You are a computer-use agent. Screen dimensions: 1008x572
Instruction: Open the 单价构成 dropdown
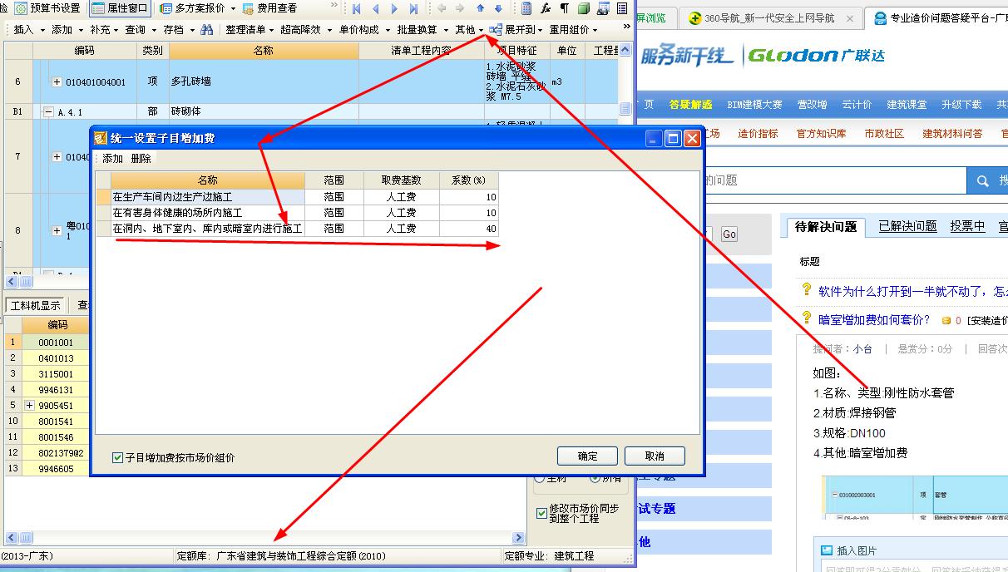(x=363, y=29)
